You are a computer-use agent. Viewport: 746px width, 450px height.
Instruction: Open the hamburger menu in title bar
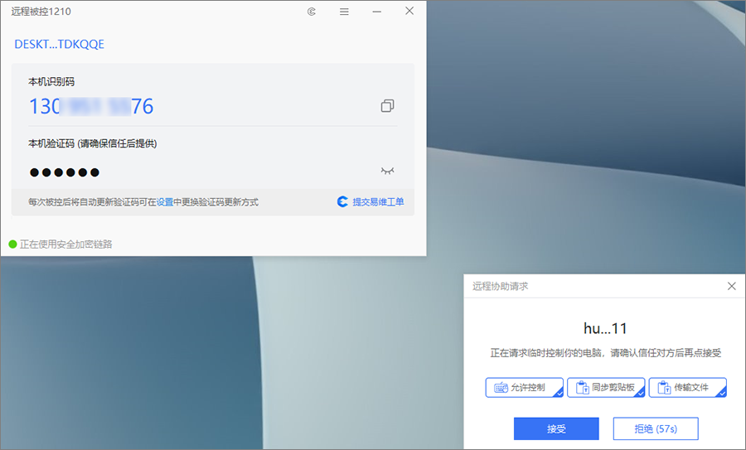click(344, 12)
